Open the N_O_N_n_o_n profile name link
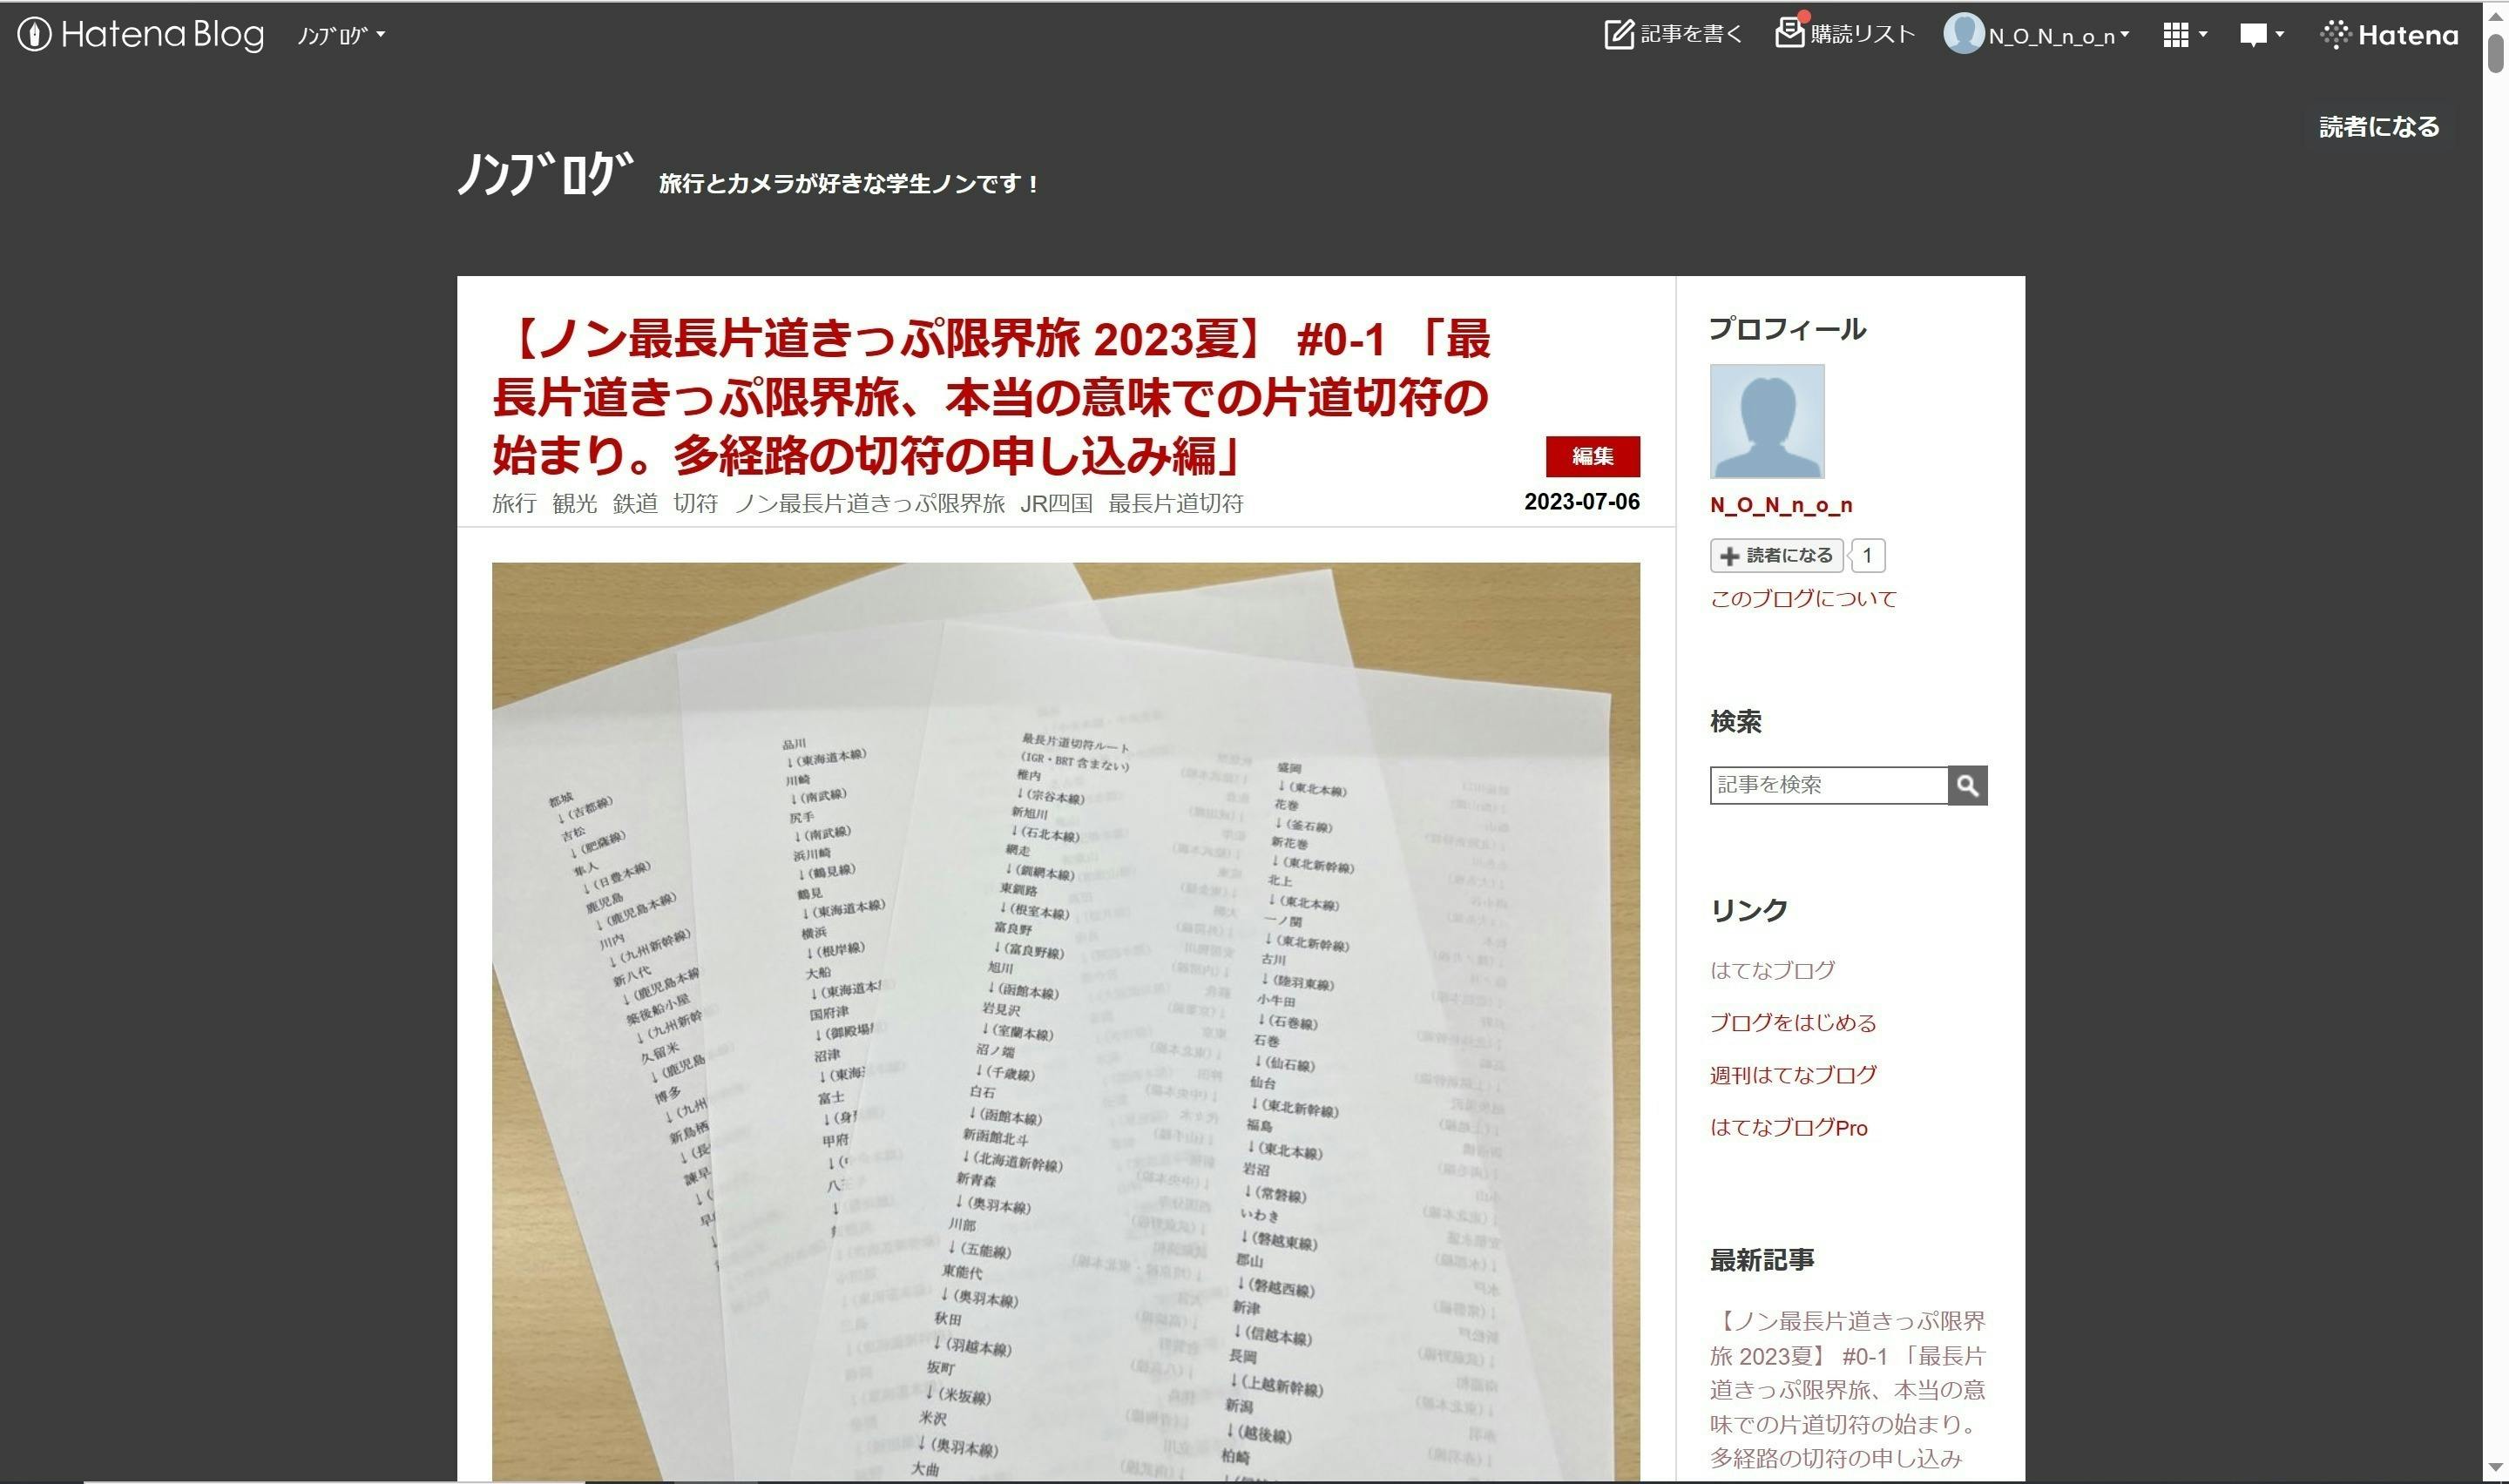 click(x=1780, y=505)
